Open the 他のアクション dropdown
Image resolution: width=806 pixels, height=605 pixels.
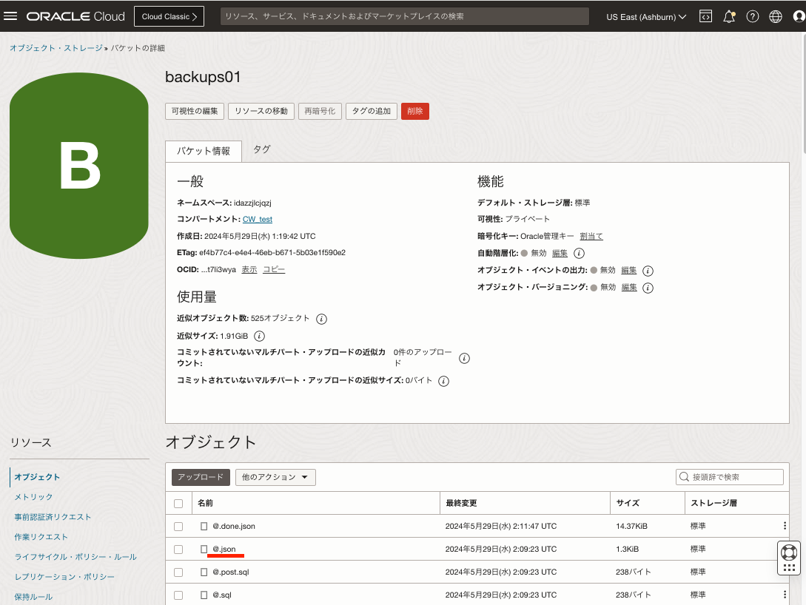click(275, 477)
